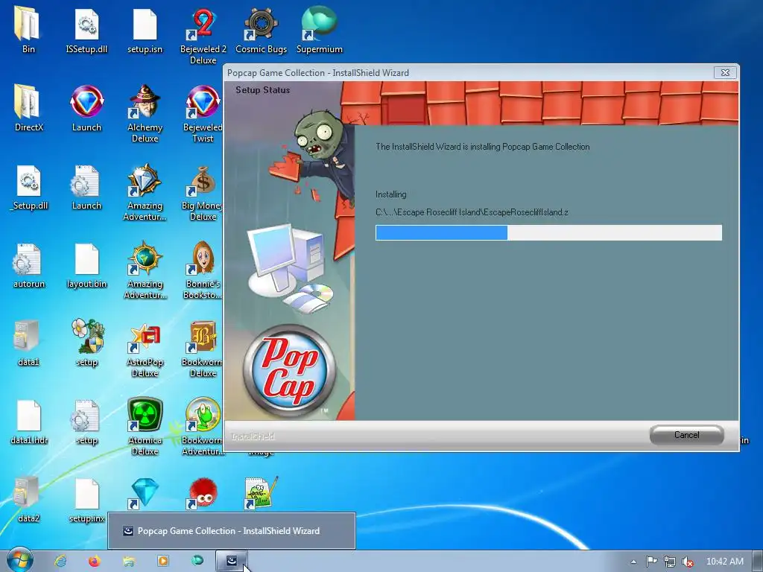Select the setup.inx file
This screenshot has height=572, width=763.
point(86,500)
